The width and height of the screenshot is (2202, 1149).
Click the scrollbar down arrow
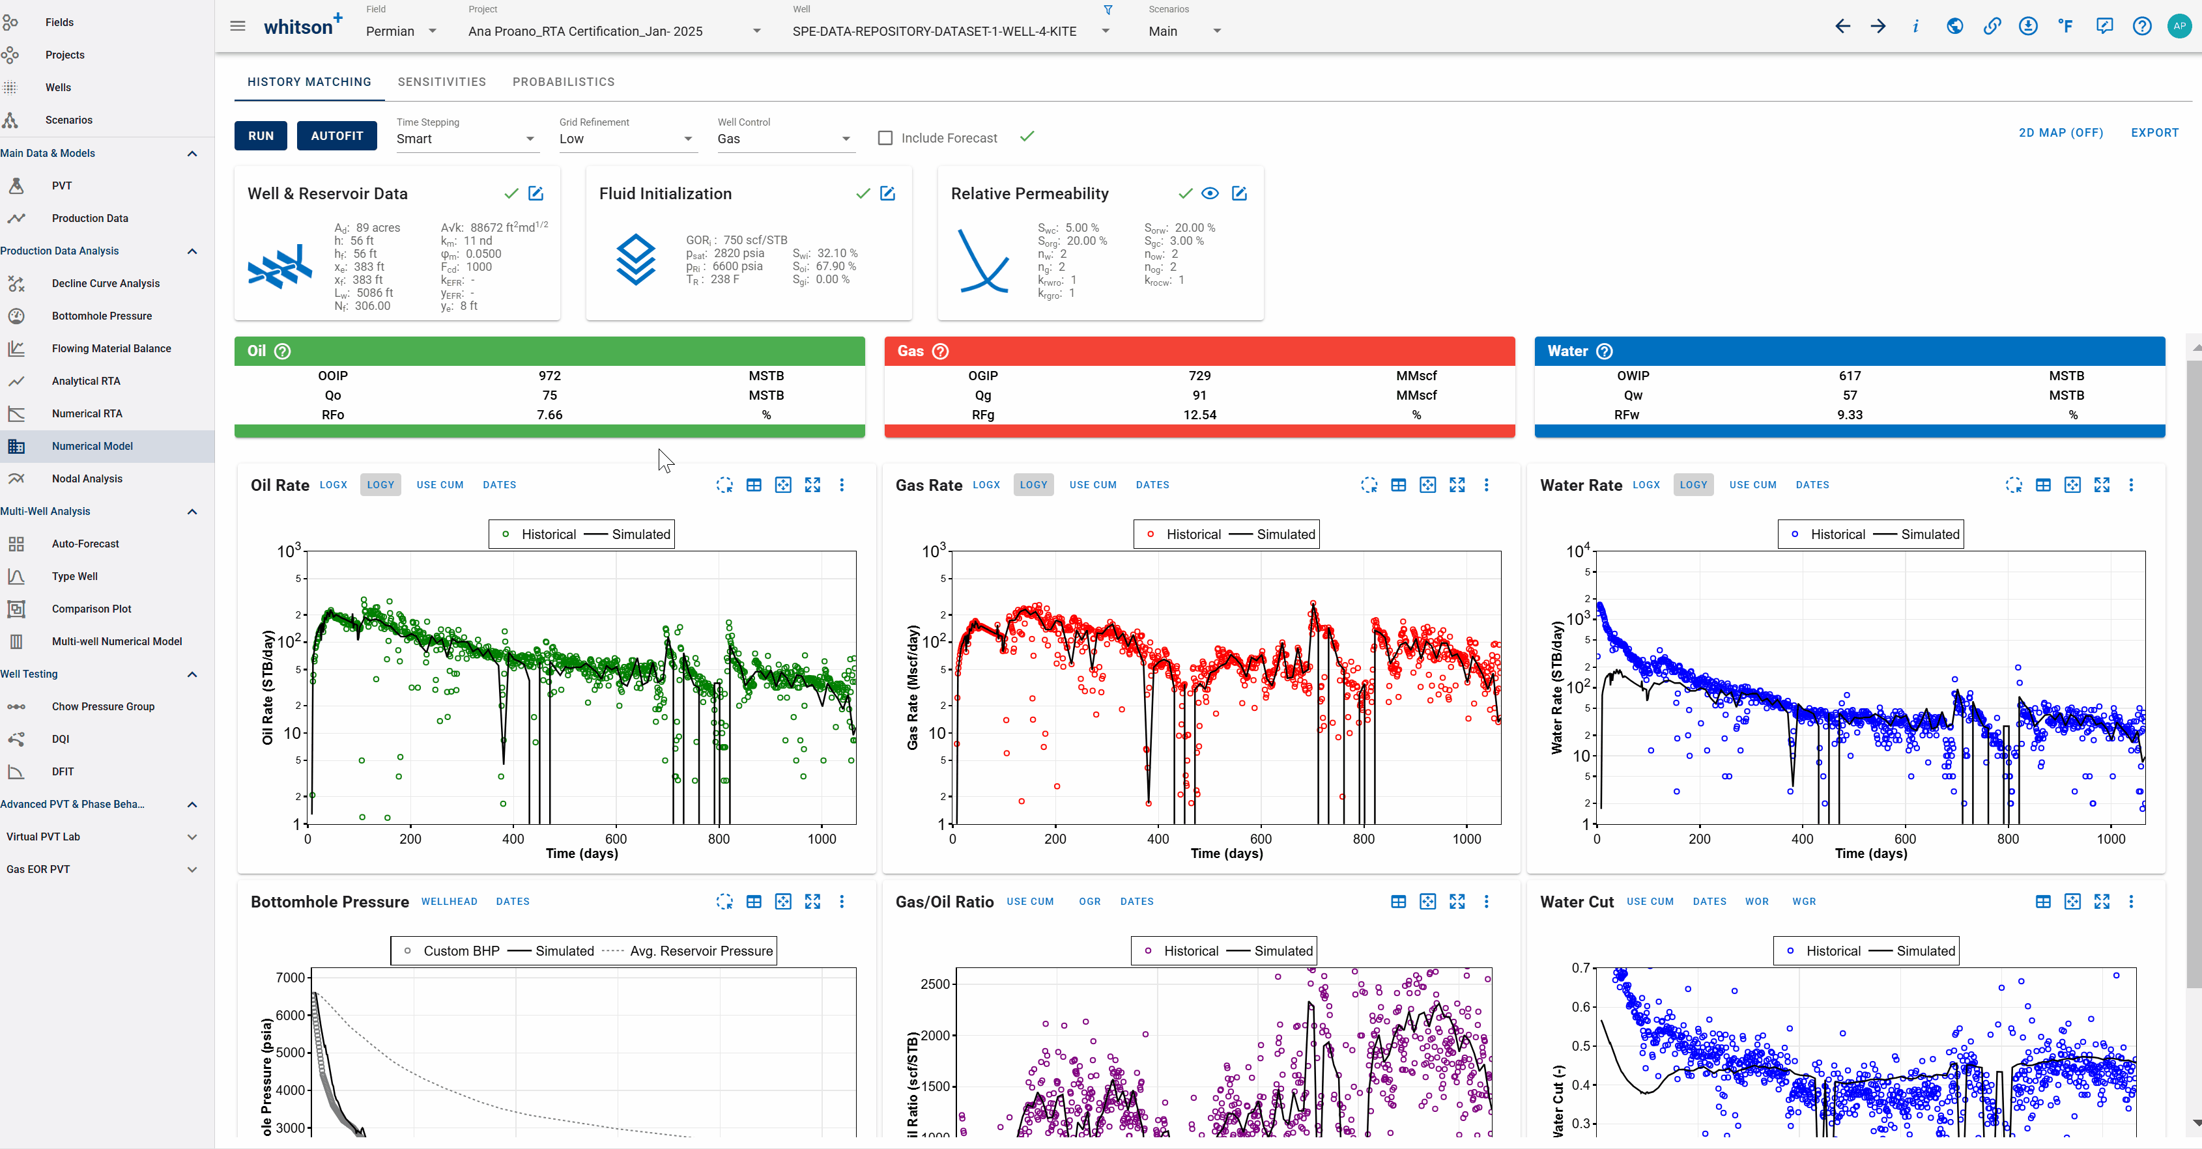coord(2196,1124)
